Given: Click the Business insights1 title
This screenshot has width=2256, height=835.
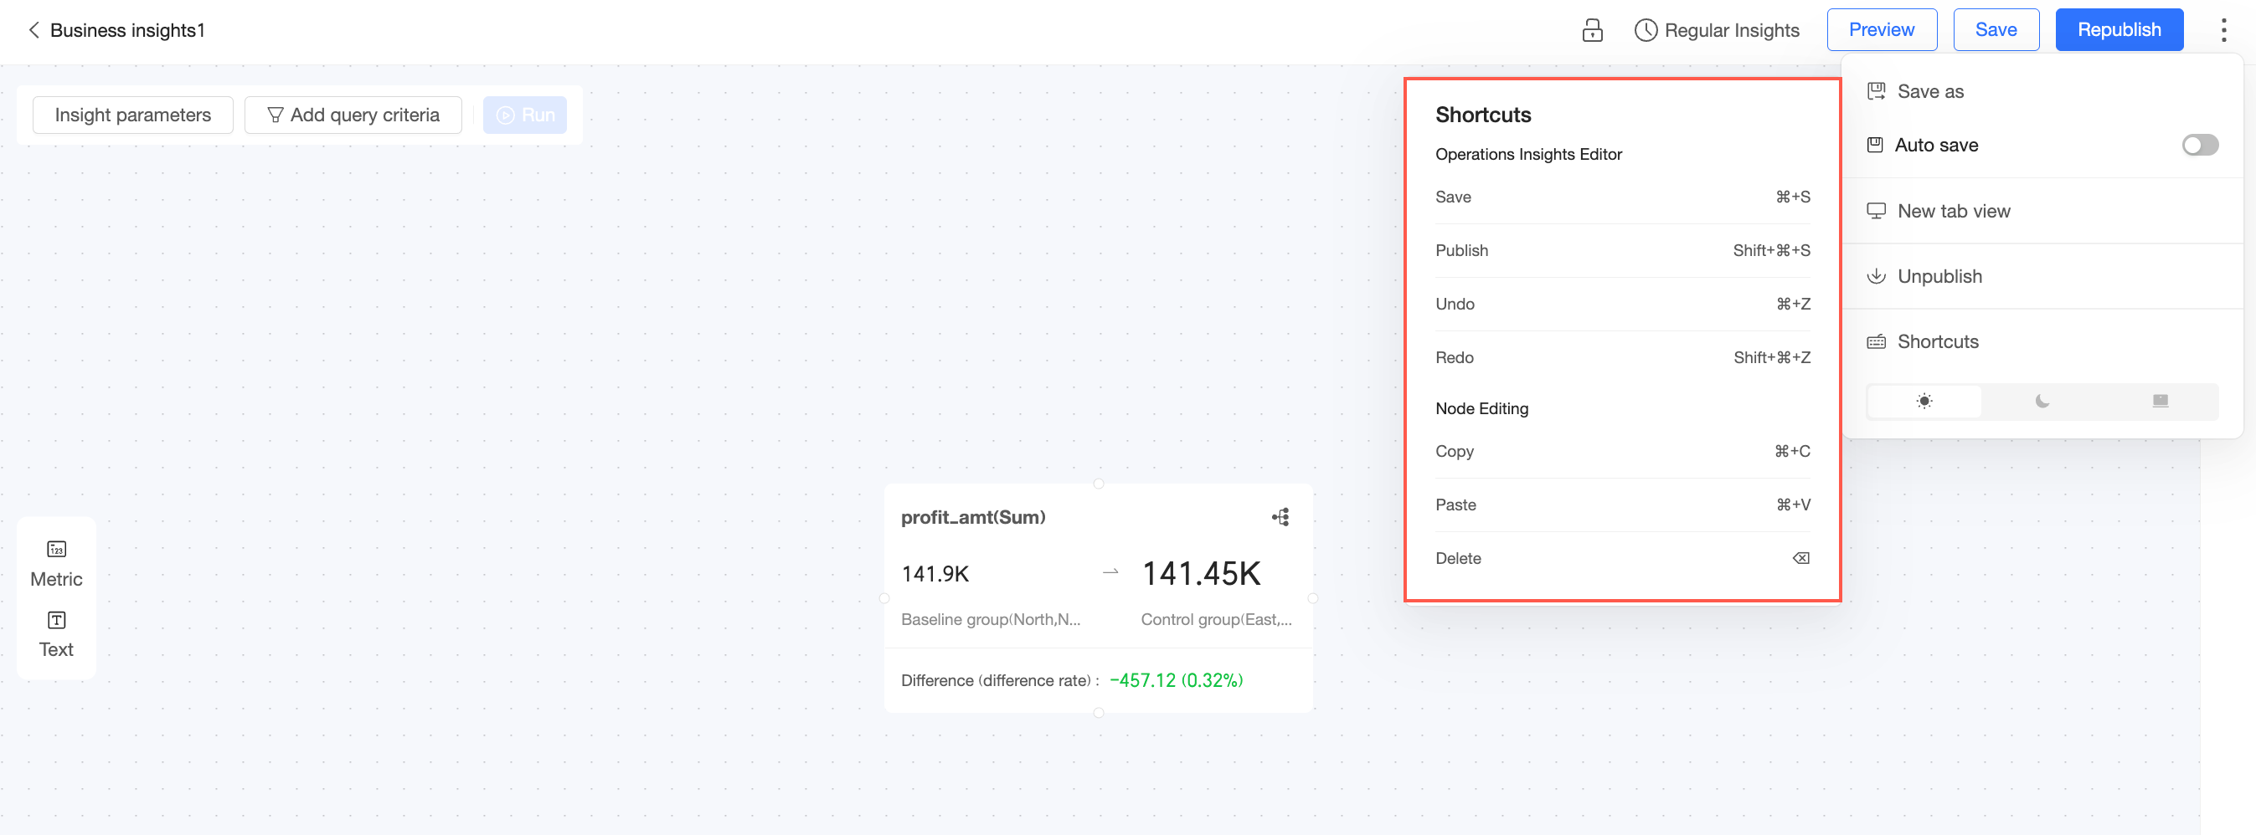Looking at the screenshot, I should tap(127, 31).
